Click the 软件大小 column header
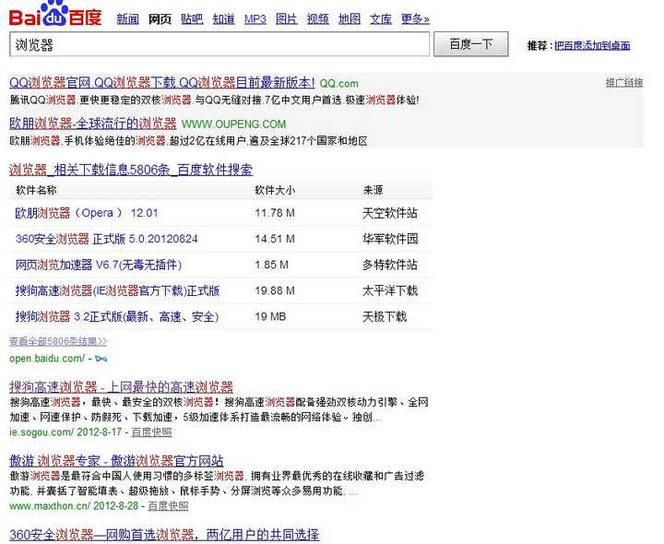This screenshot has width=664, height=544. click(275, 190)
